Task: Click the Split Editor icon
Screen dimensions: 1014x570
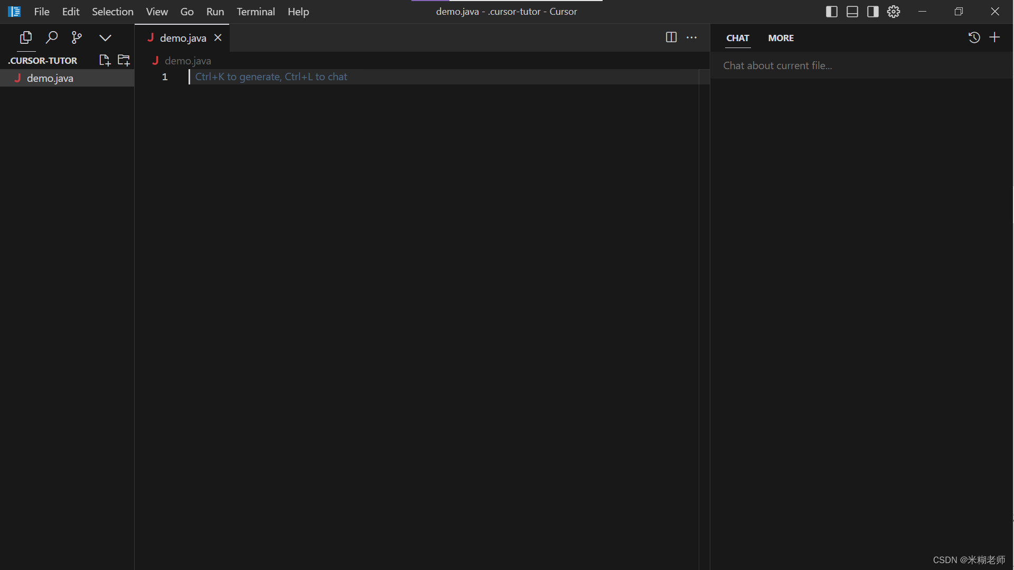Action: point(671,37)
